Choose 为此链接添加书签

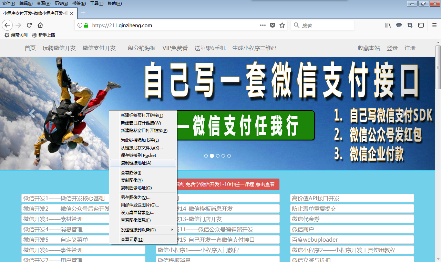(143, 140)
